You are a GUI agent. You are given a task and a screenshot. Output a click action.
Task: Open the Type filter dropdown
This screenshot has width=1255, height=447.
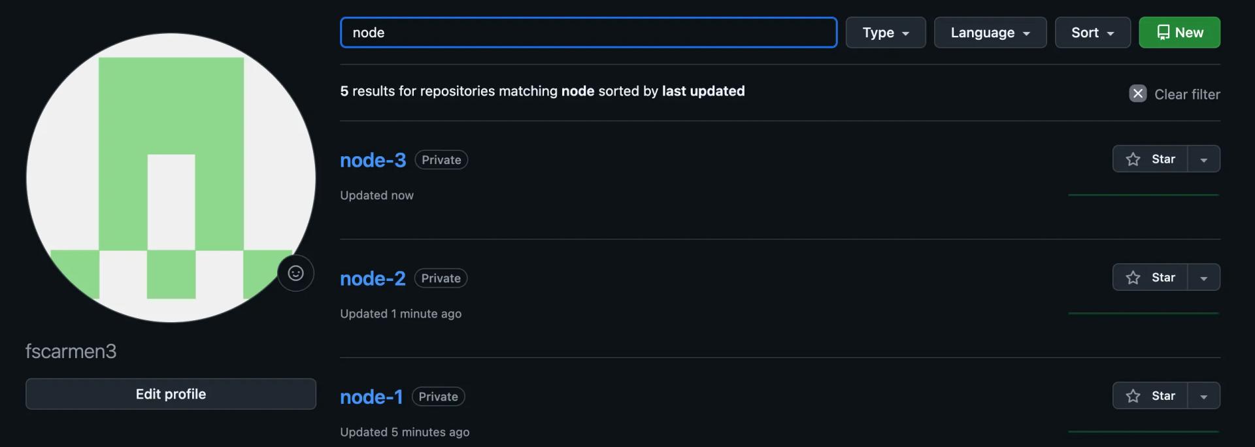[885, 33]
